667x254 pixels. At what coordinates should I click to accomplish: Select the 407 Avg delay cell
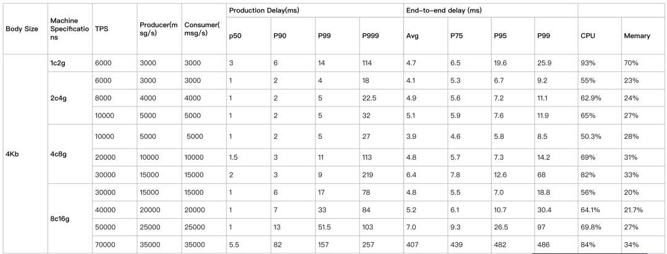(426, 245)
